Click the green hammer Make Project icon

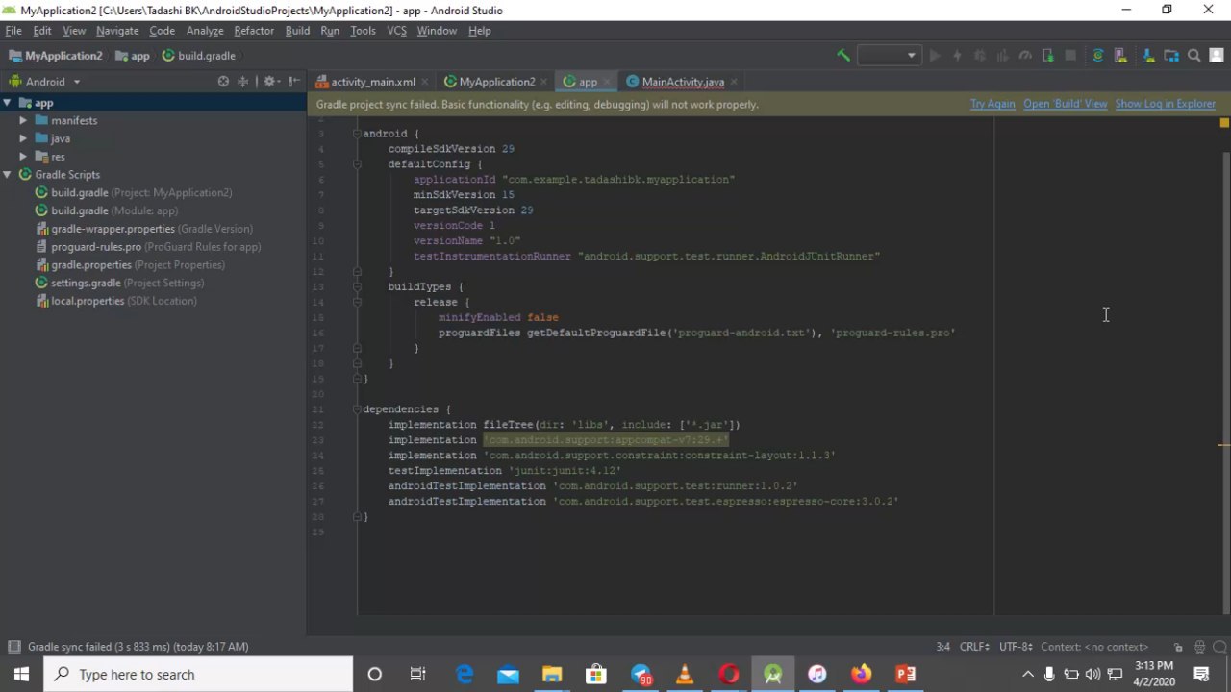pos(843,56)
